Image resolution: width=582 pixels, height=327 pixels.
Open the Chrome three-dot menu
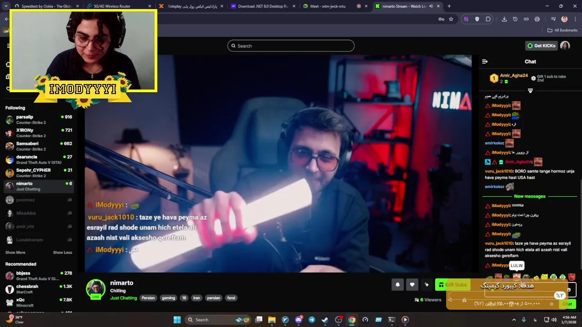(575, 19)
